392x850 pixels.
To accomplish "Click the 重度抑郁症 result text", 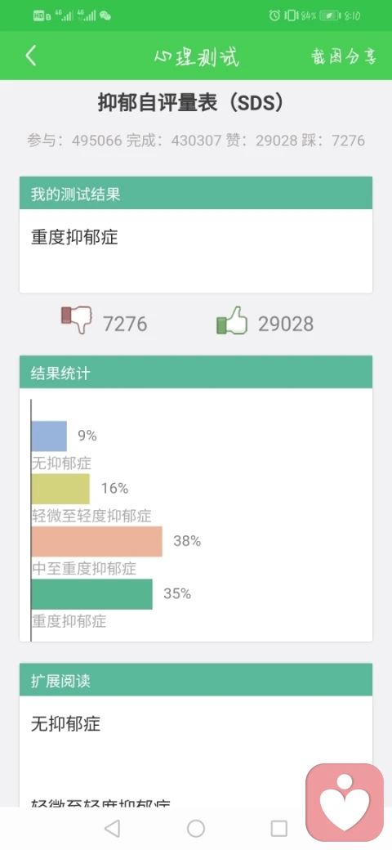I will tap(74, 238).
